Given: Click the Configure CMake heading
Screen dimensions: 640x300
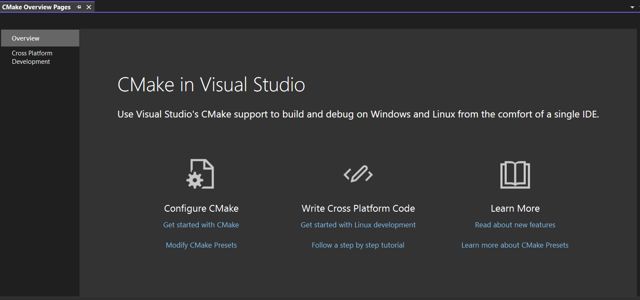Looking at the screenshot, I should [x=201, y=208].
